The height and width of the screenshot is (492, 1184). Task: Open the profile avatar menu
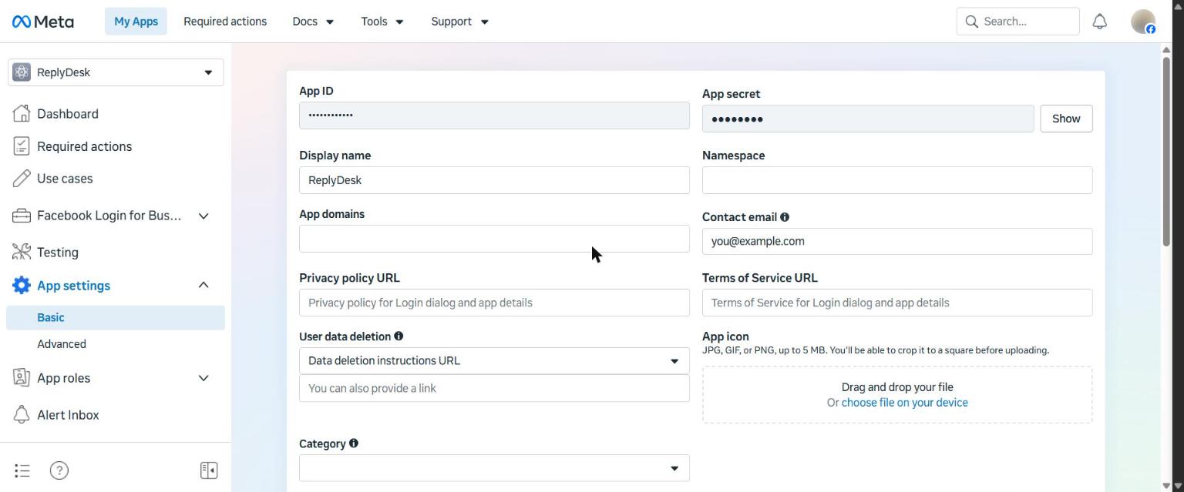1143,22
